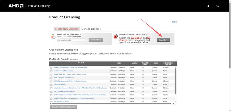Open SDAccel OpenCL Development Environment link
231x112 pixels.
tap(81, 95)
